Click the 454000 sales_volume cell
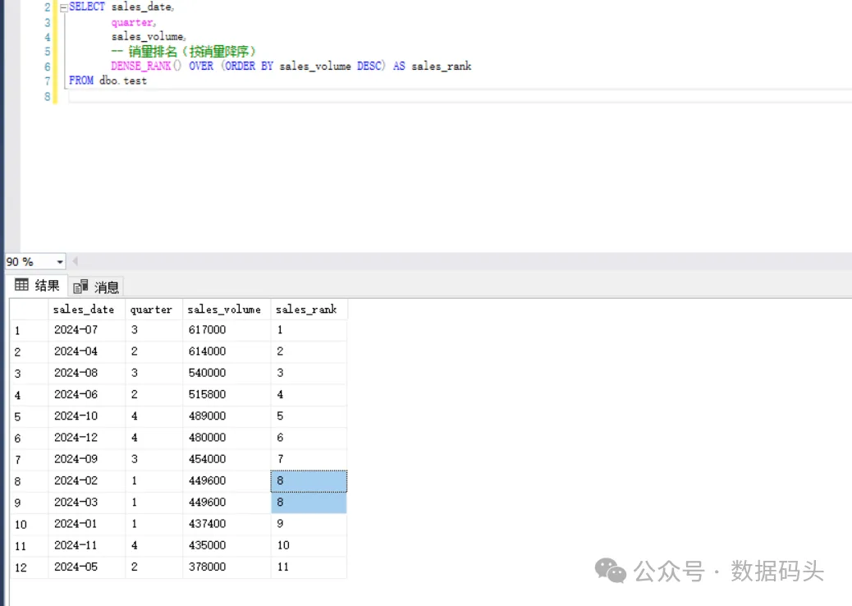 (x=227, y=459)
